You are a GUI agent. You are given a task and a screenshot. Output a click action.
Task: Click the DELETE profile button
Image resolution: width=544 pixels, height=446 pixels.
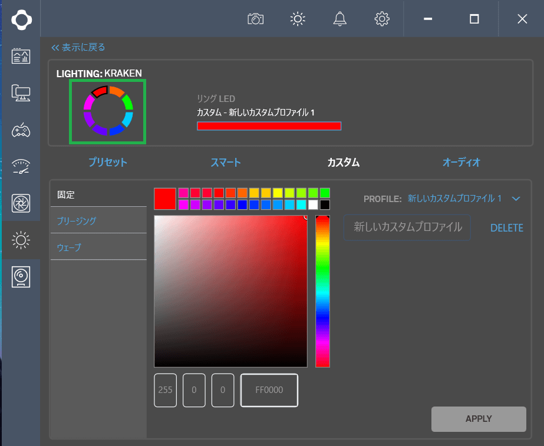pyautogui.click(x=506, y=228)
